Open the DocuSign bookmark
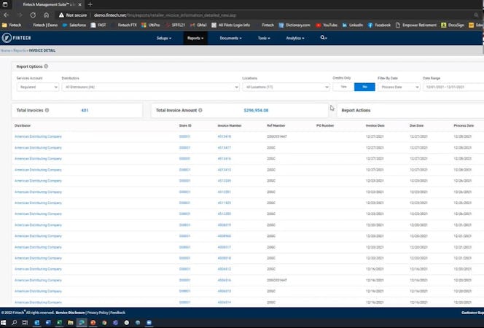484x328 pixels. tap(453, 25)
